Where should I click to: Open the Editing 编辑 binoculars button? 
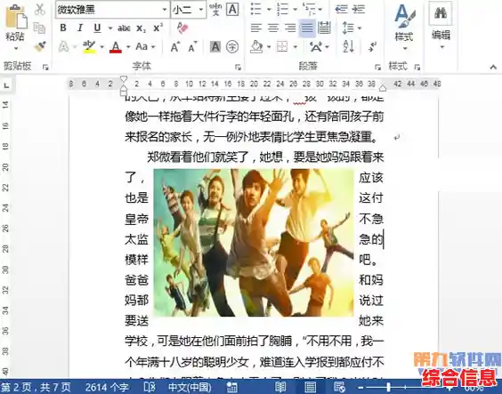(441, 26)
